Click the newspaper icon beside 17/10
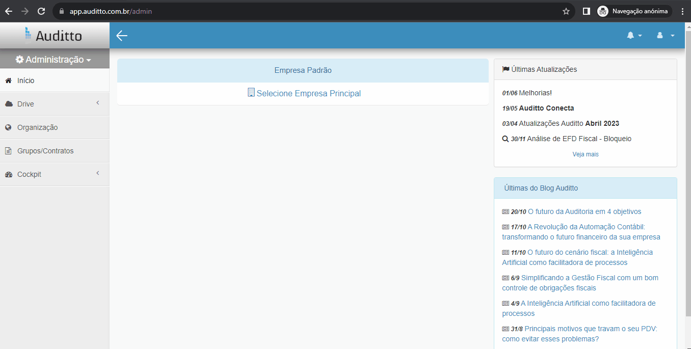Screen dimensions: 691x349 tap(506, 227)
